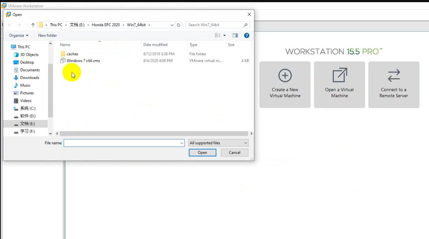Sort by the Size column header
Image resolution: width=429 pixels, height=239 pixels.
[231, 45]
